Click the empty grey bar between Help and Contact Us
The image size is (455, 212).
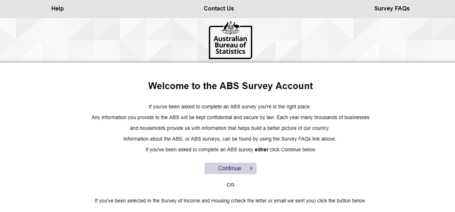click(134, 9)
